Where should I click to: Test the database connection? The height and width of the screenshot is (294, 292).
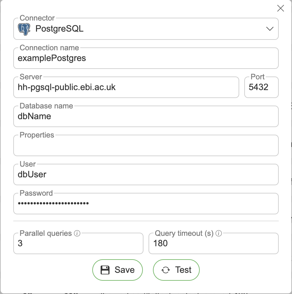176,270
